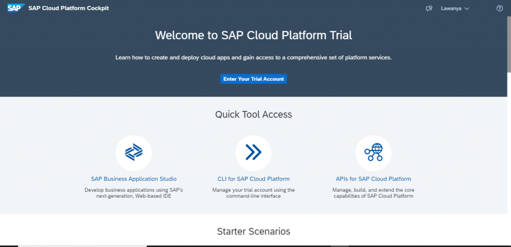
Task: Click the Welcome to SAP Cloud Platform Trial heading
Action: pos(254,35)
